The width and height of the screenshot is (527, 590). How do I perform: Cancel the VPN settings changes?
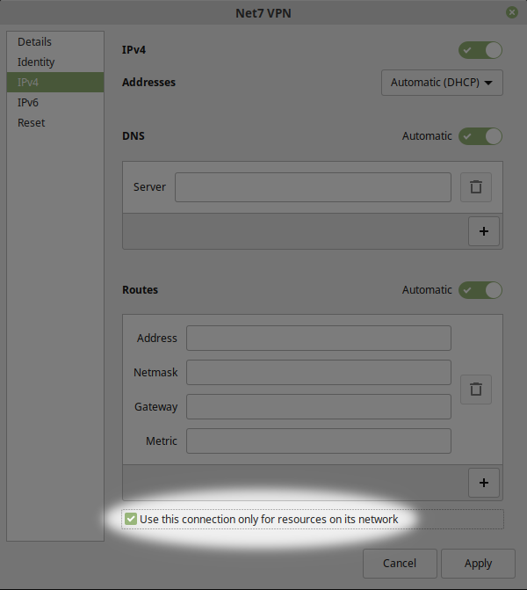(x=400, y=564)
